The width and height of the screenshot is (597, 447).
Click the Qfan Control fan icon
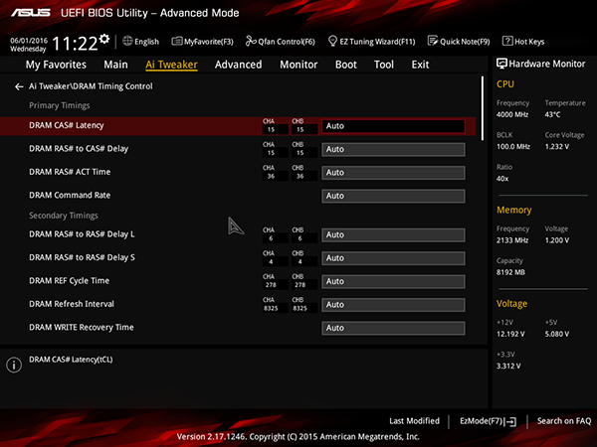(x=251, y=41)
